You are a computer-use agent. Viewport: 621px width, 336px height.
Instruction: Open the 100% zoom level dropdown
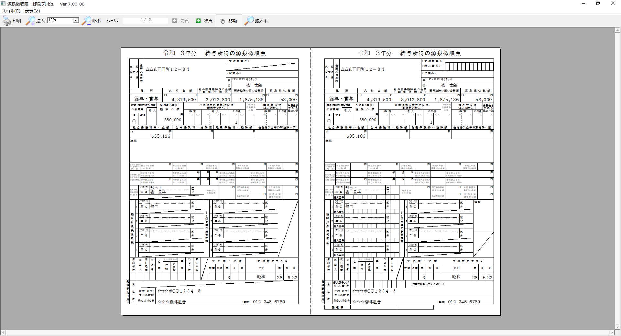point(76,20)
